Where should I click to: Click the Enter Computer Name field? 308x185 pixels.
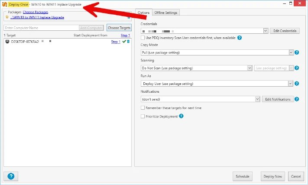(x=41, y=28)
